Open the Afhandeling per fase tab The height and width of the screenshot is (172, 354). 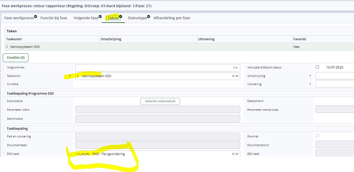pyautogui.click(x=172, y=18)
